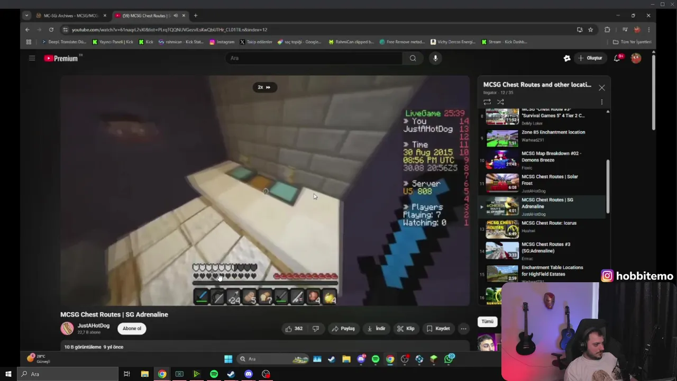Screen dimensions: 677x381
Task: Open Chrome three-dot menu
Action: pyautogui.click(x=649, y=30)
